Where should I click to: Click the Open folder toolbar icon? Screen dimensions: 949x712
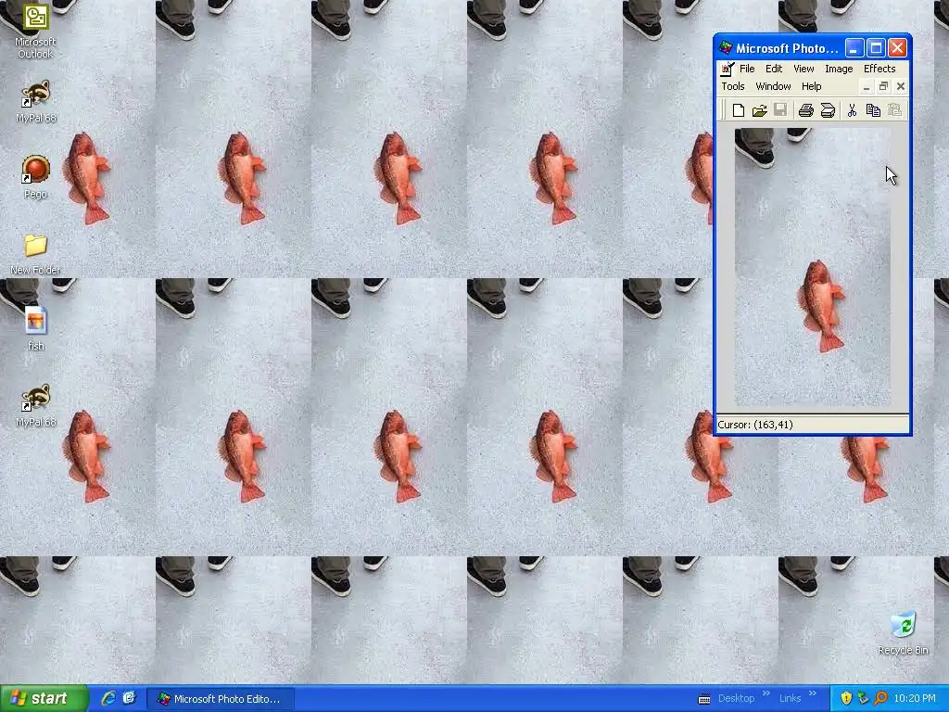(759, 110)
